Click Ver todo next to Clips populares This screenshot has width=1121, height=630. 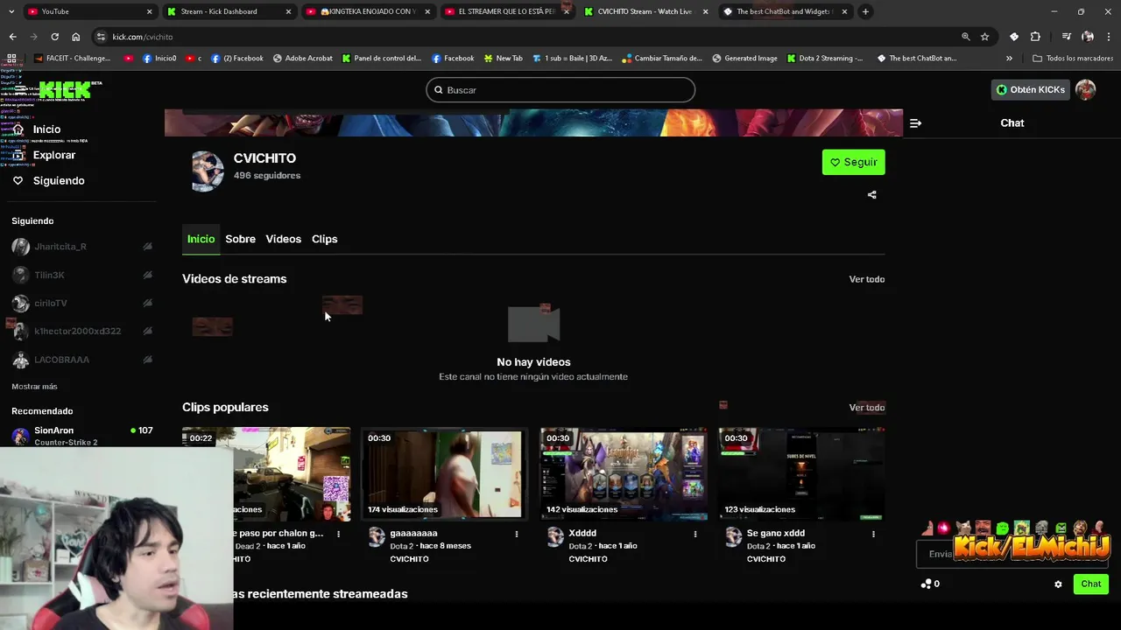866,407
